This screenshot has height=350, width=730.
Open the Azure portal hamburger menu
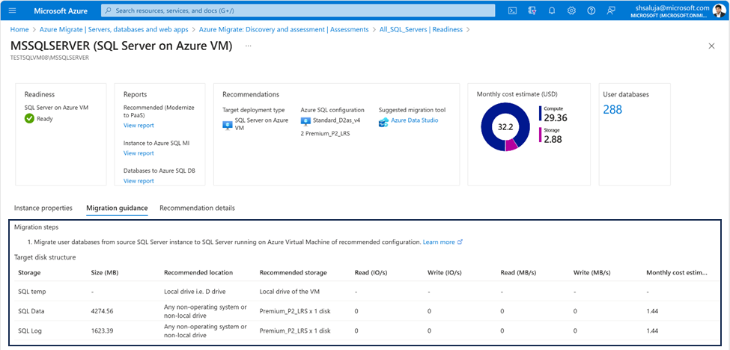[13, 10]
